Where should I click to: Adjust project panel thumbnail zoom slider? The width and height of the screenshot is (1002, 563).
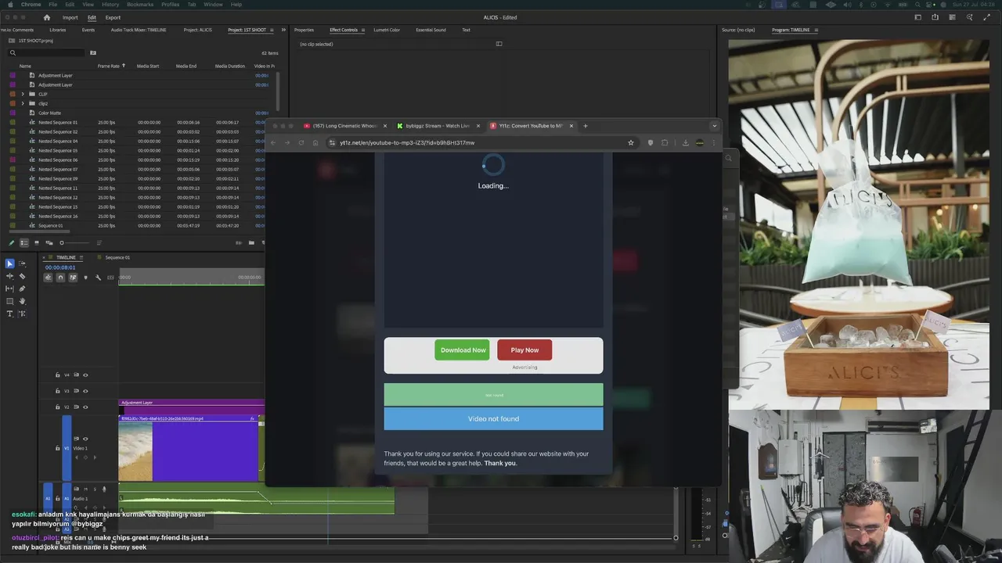pyautogui.click(x=76, y=243)
